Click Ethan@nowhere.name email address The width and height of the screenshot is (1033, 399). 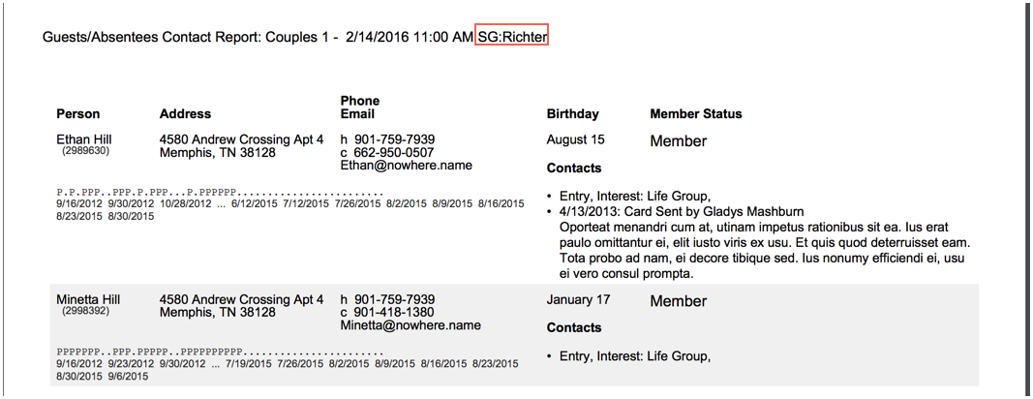tap(406, 166)
